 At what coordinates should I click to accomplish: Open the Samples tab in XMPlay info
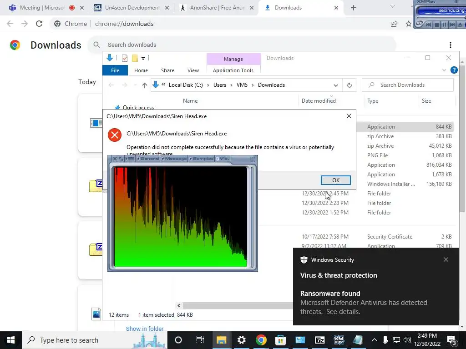[x=202, y=159]
